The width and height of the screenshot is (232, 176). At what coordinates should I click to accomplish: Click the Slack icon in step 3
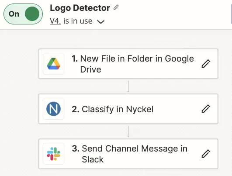(54, 154)
